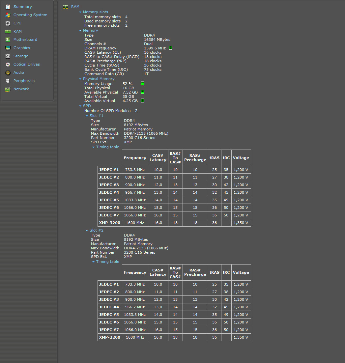Viewport: 345px width, 363px height.
Task: Select the XMP-3200 row in Slot #1 table
Action: tap(110, 223)
